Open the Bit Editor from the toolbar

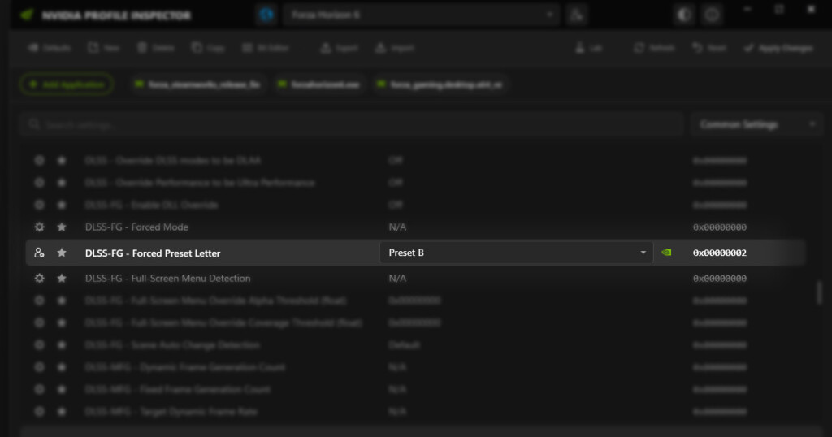pos(266,48)
